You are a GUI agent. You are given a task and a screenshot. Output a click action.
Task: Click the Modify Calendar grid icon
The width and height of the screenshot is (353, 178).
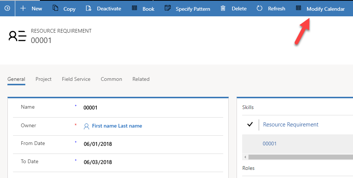pyautogui.click(x=298, y=8)
